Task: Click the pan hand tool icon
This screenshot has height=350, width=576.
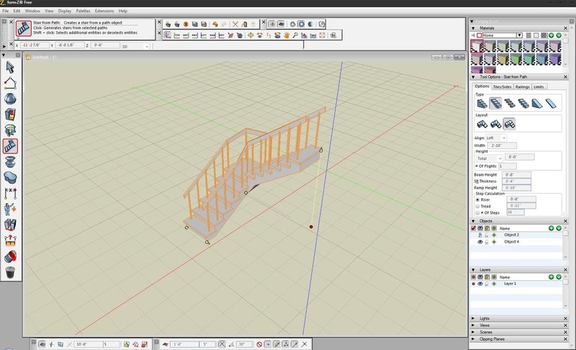Action: (286, 34)
